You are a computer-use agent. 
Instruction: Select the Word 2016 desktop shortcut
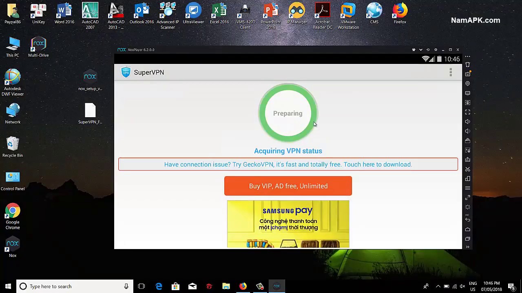pyautogui.click(x=64, y=13)
